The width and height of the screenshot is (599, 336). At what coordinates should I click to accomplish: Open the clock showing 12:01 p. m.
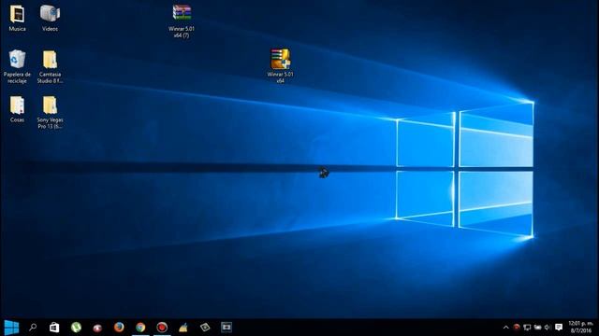tap(580, 328)
